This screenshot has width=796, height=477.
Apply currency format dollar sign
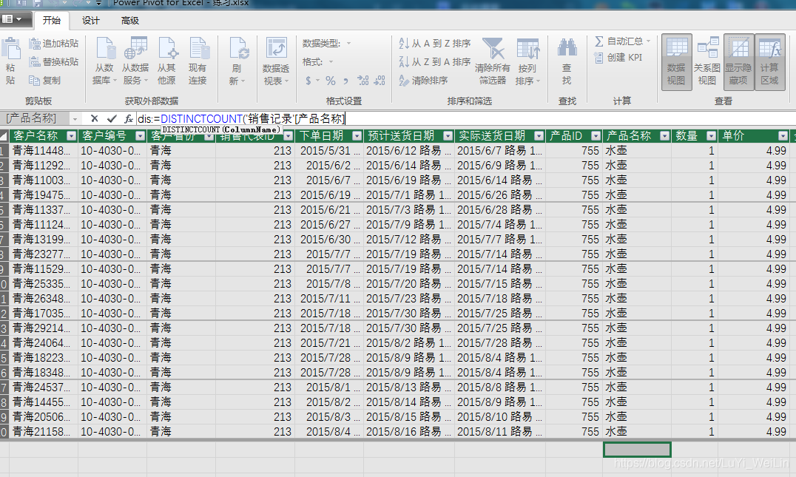[308, 81]
